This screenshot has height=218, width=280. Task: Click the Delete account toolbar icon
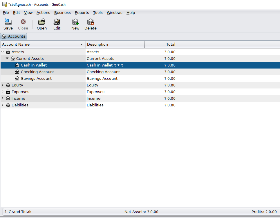click(91, 22)
